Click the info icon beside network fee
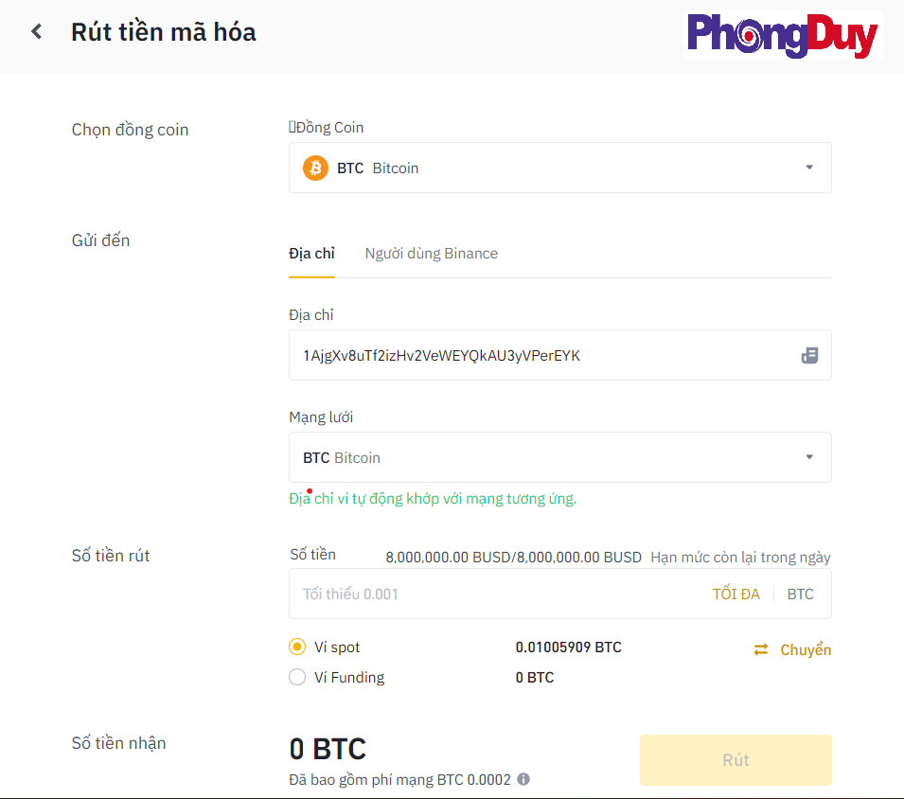The width and height of the screenshot is (904, 799). pos(523,780)
